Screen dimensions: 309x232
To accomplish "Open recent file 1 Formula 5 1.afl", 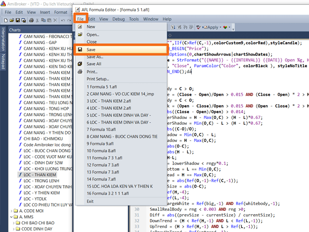I will pyautogui.click(x=121, y=87).
